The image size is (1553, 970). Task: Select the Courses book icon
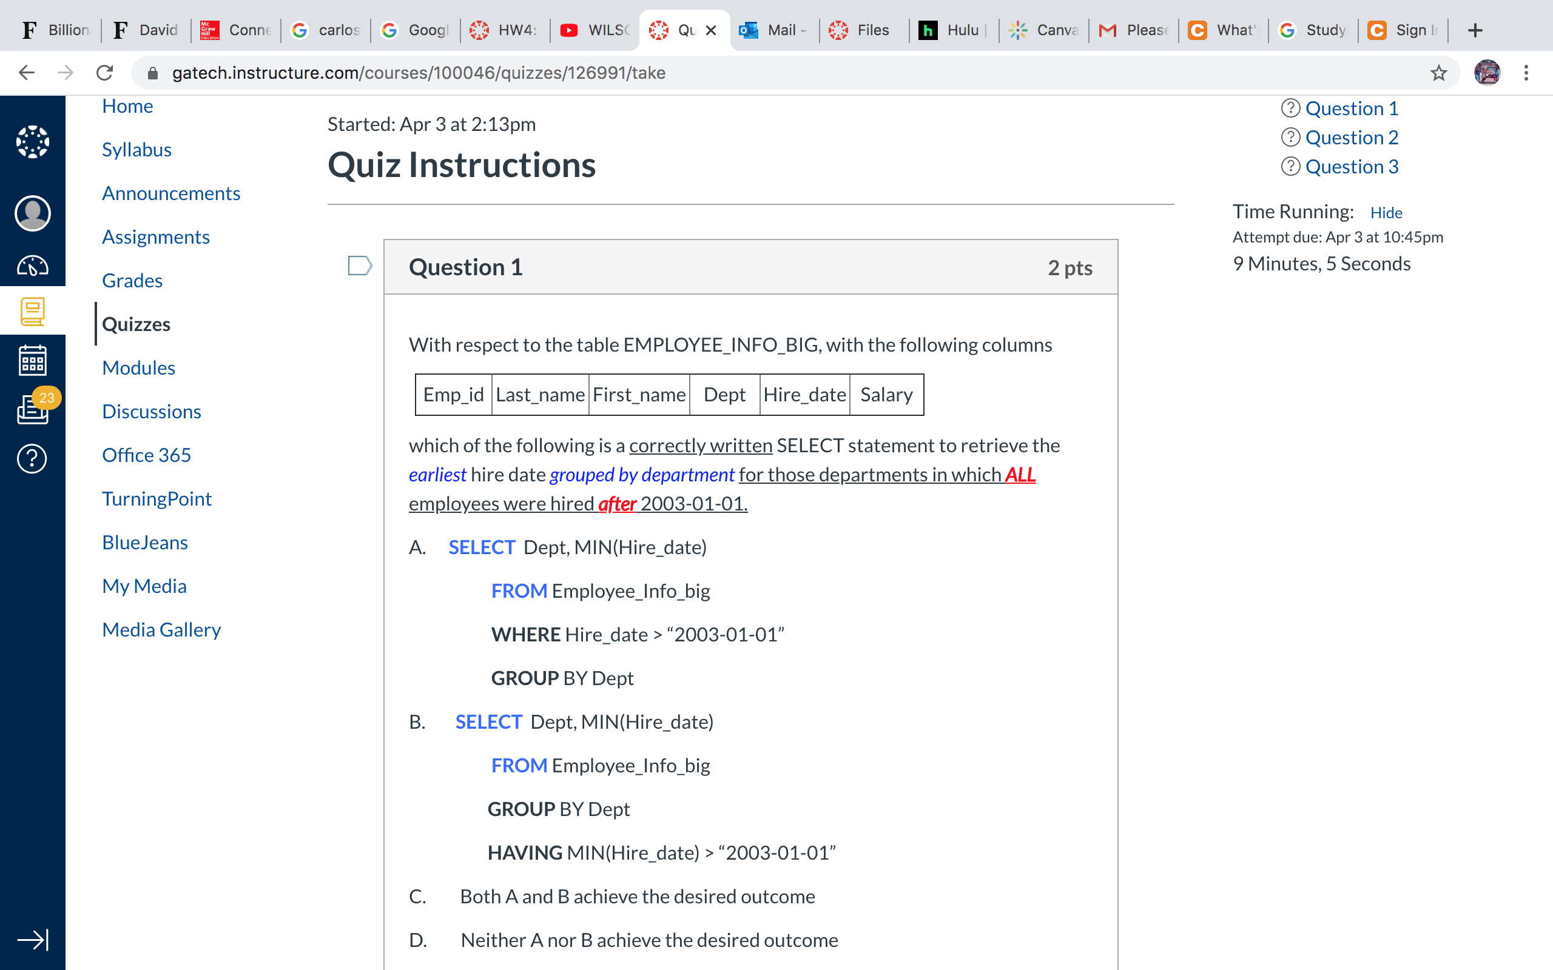point(32,312)
